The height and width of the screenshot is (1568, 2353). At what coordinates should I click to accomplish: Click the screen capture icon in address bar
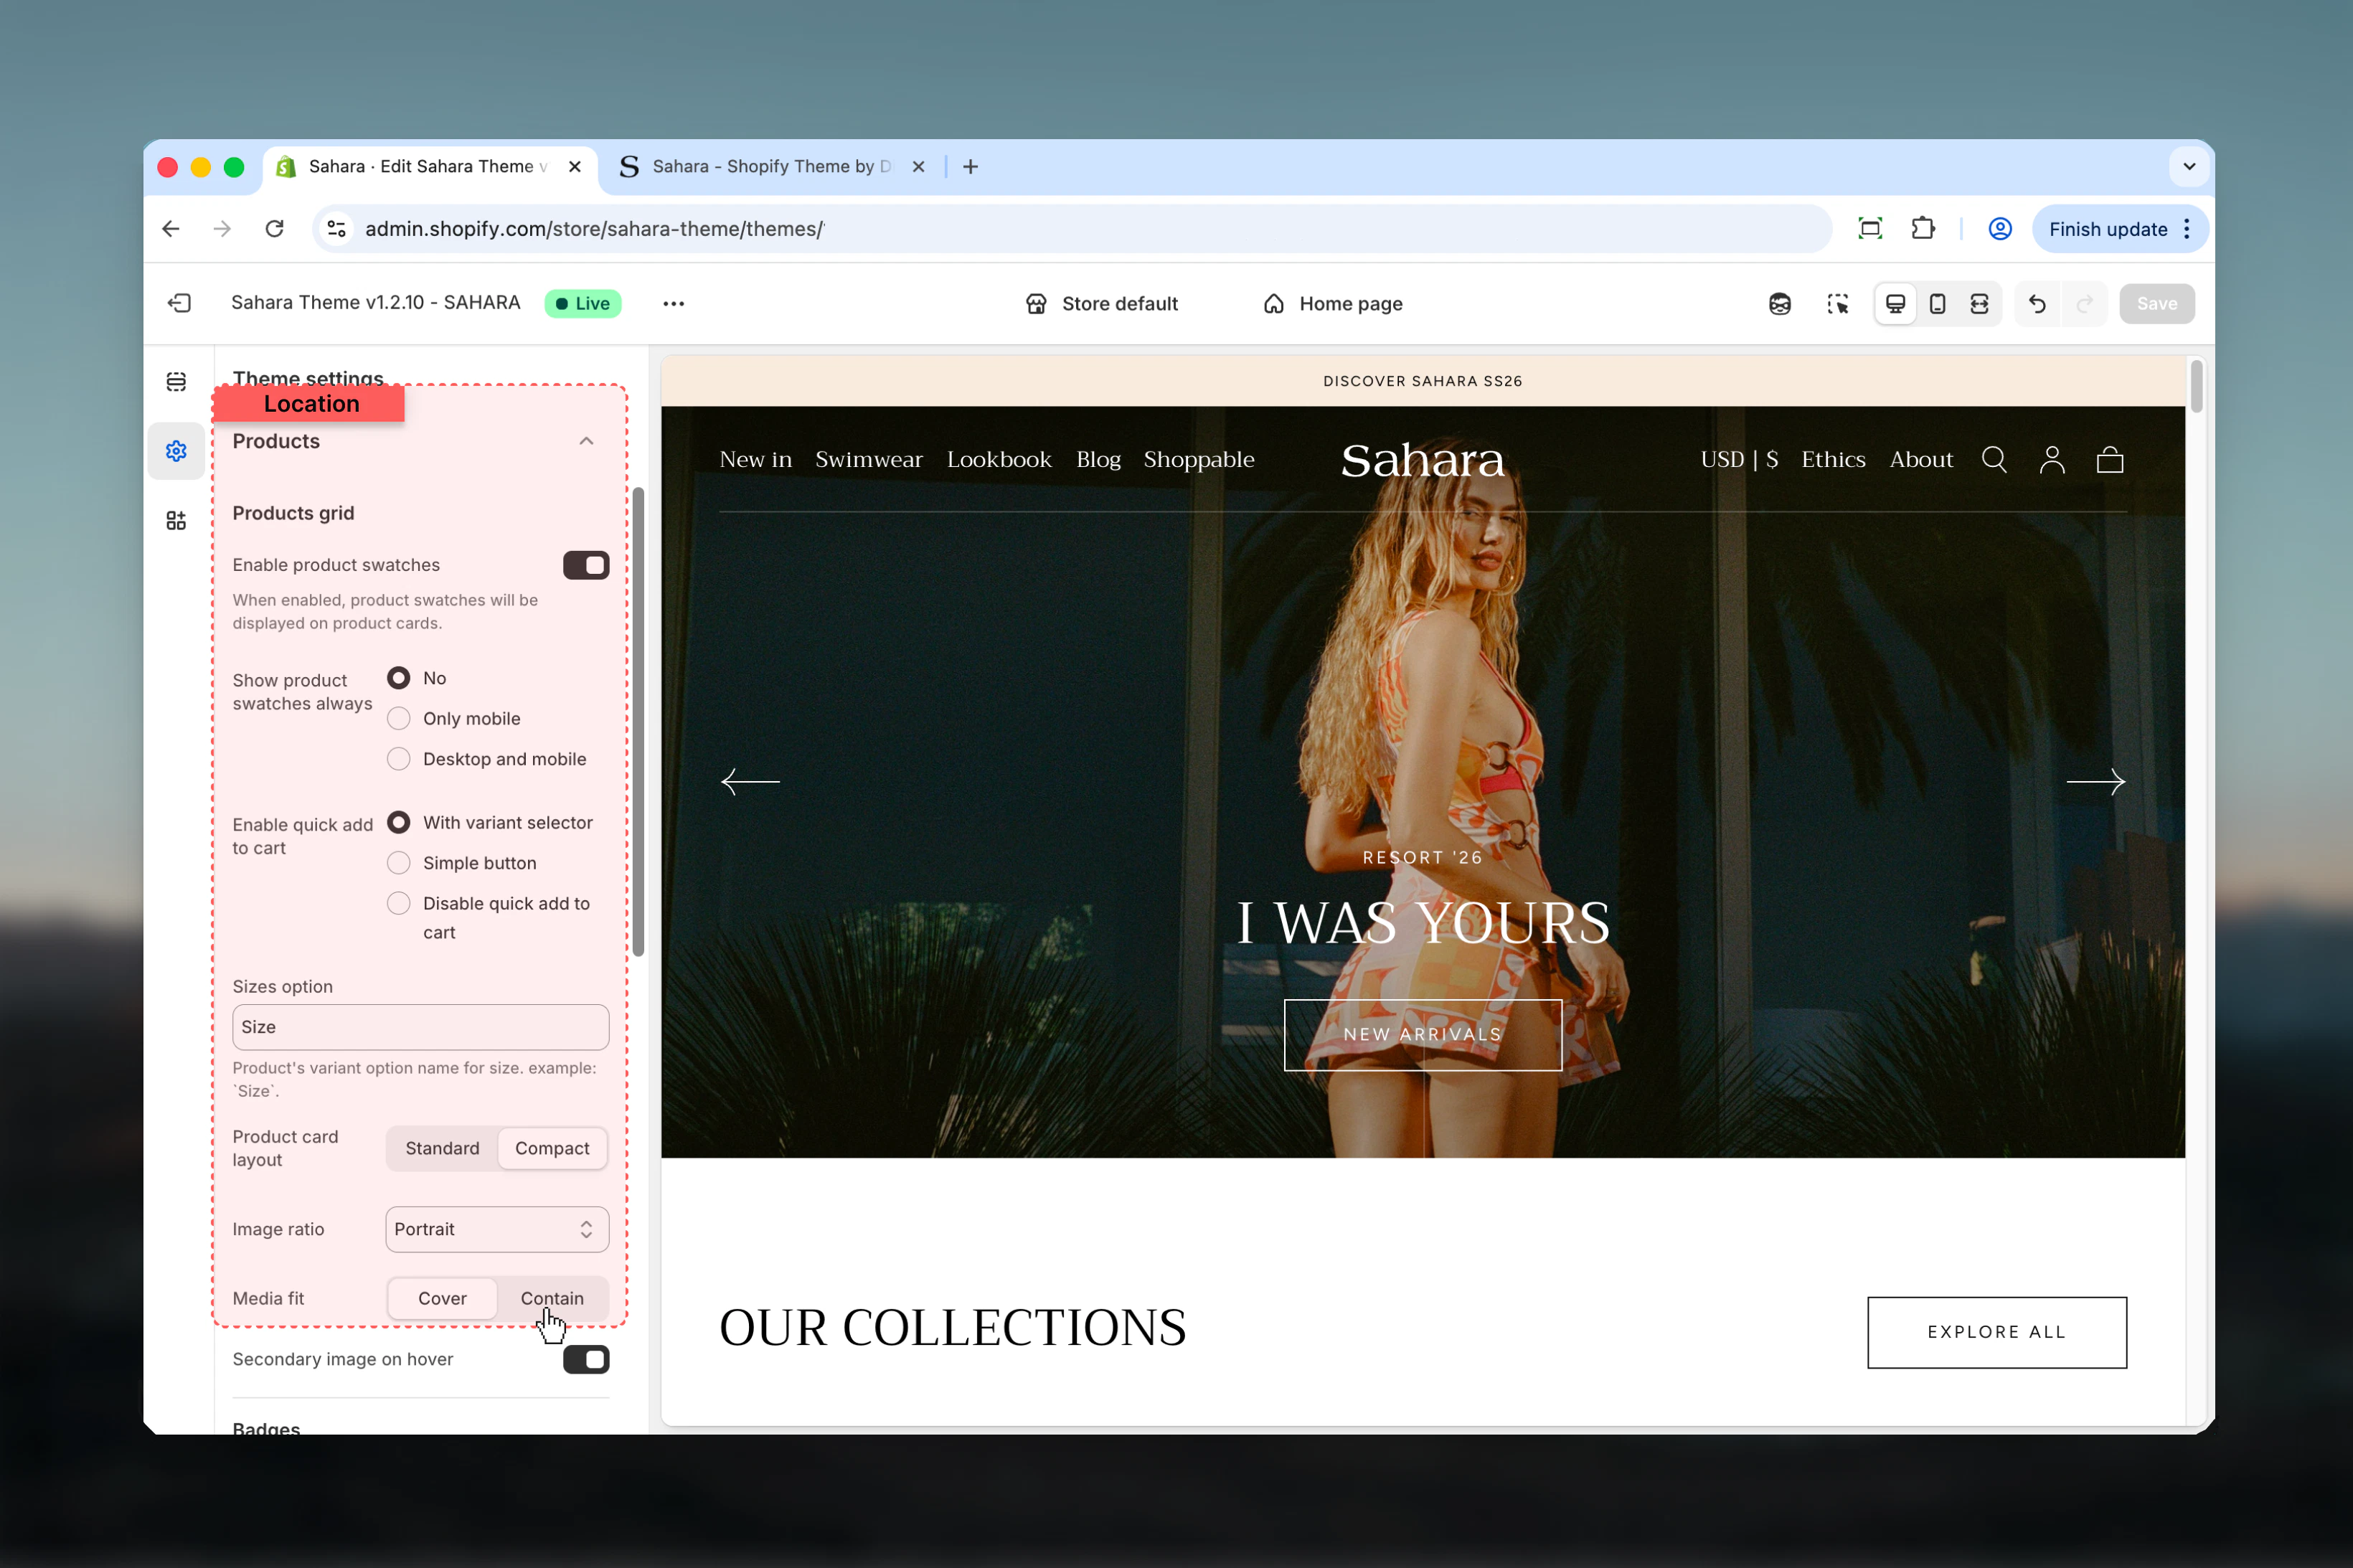pos(1870,229)
